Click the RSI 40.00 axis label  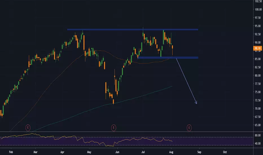coord(258,144)
